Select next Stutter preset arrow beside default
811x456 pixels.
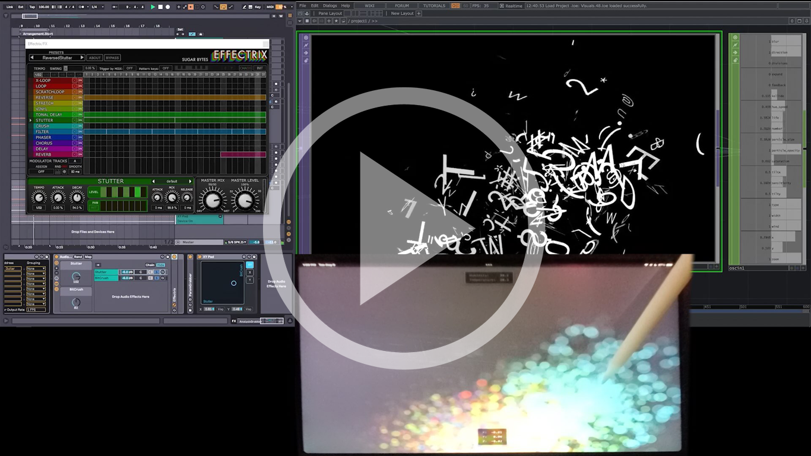coord(190,181)
